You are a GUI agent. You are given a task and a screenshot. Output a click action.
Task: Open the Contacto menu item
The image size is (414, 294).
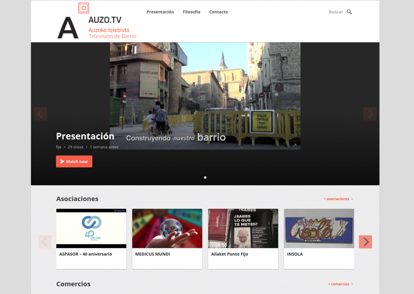coord(219,12)
